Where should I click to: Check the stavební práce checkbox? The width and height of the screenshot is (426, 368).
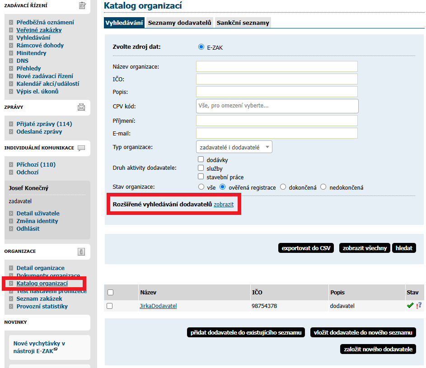pos(201,177)
